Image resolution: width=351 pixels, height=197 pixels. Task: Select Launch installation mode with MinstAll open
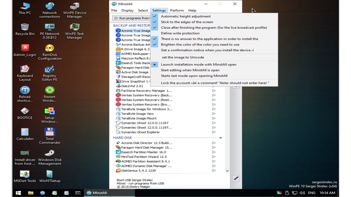[214, 64]
